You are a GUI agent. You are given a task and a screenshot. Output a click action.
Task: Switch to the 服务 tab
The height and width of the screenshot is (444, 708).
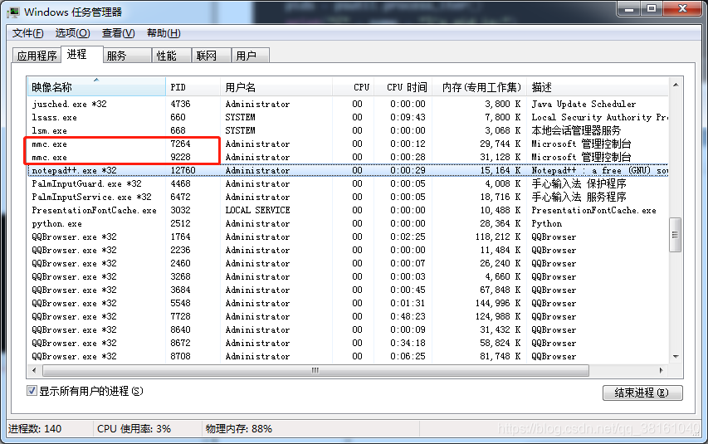[127, 56]
